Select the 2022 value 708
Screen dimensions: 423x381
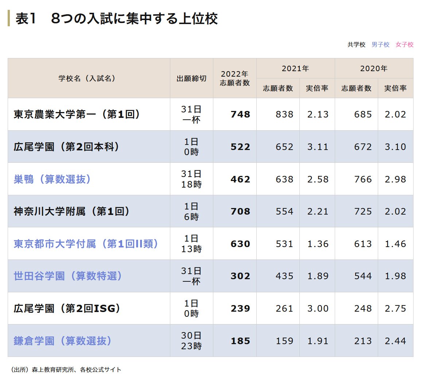(240, 211)
